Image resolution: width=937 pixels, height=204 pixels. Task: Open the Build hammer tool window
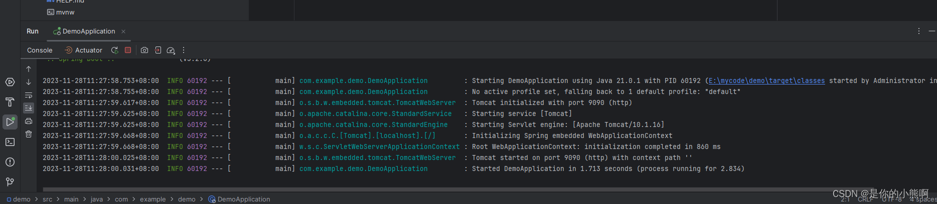point(10,102)
